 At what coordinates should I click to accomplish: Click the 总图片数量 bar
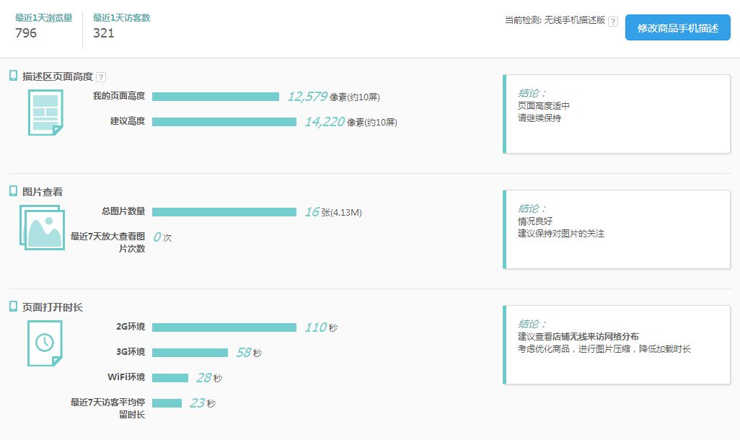pyautogui.click(x=224, y=212)
